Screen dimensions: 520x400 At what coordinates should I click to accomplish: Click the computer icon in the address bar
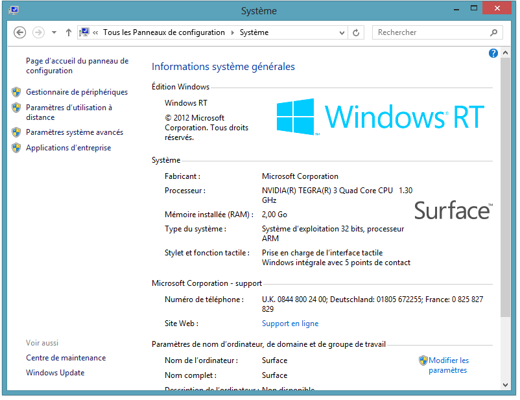click(x=84, y=32)
